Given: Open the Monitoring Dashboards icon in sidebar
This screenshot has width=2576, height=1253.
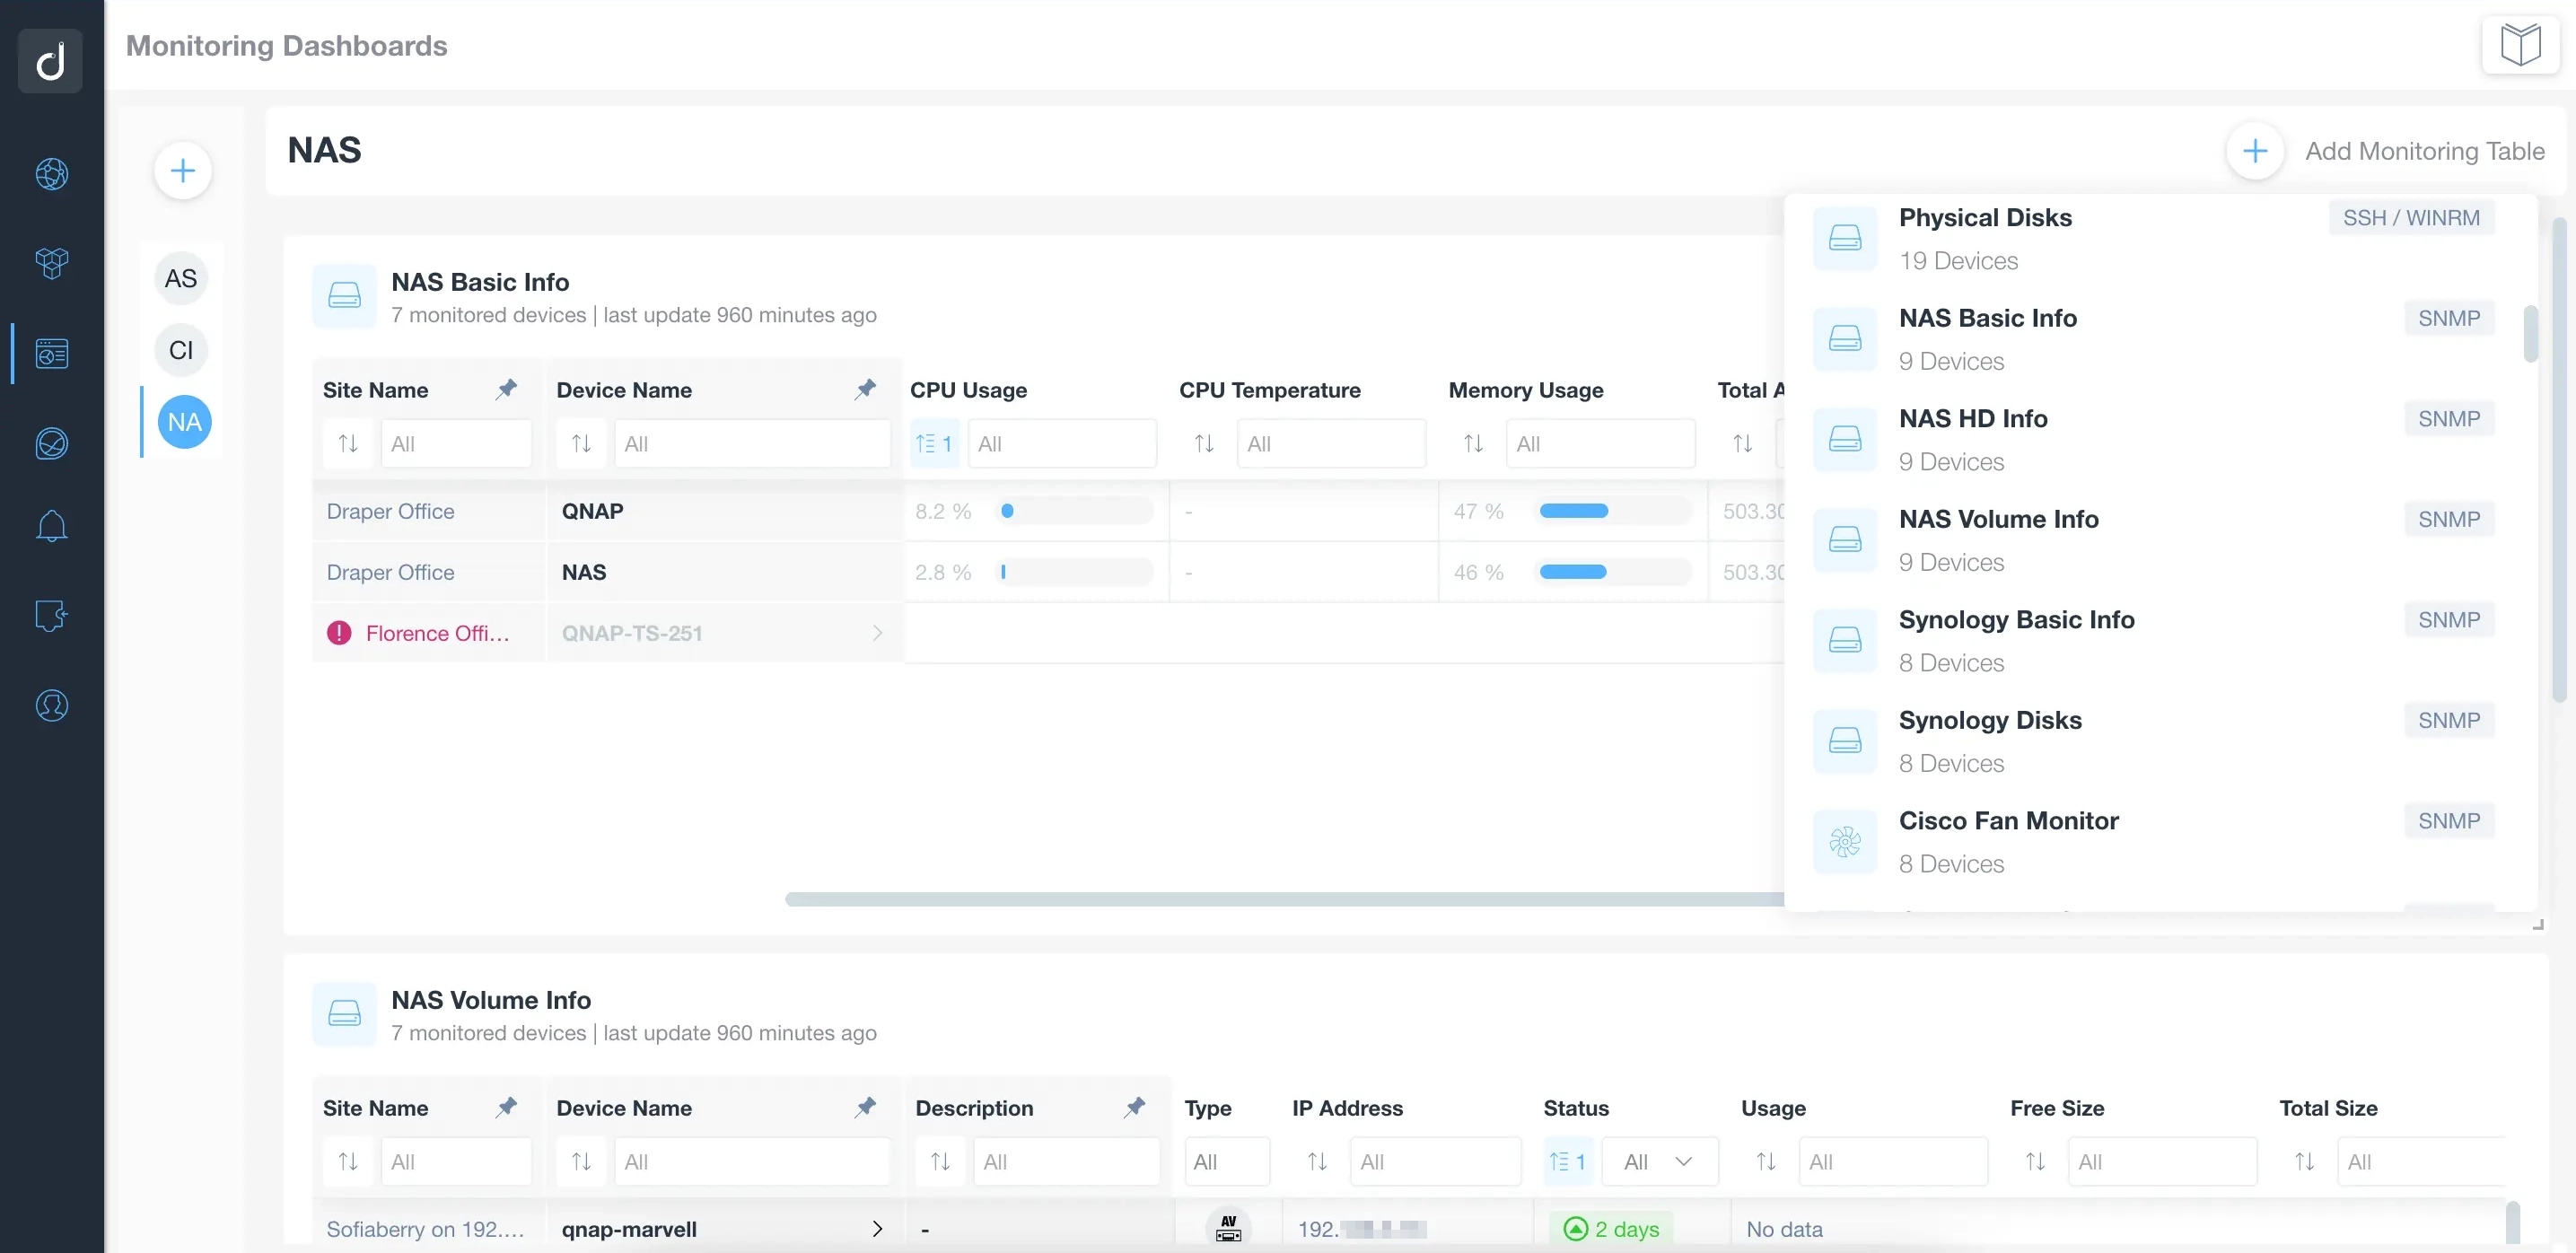Looking at the screenshot, I should 51,352.
